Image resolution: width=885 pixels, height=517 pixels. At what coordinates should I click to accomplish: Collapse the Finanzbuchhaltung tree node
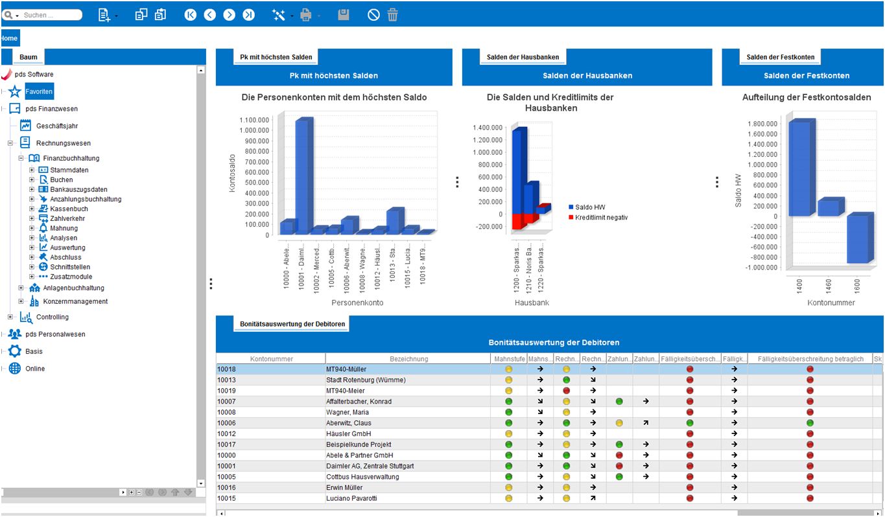(21, 158)
